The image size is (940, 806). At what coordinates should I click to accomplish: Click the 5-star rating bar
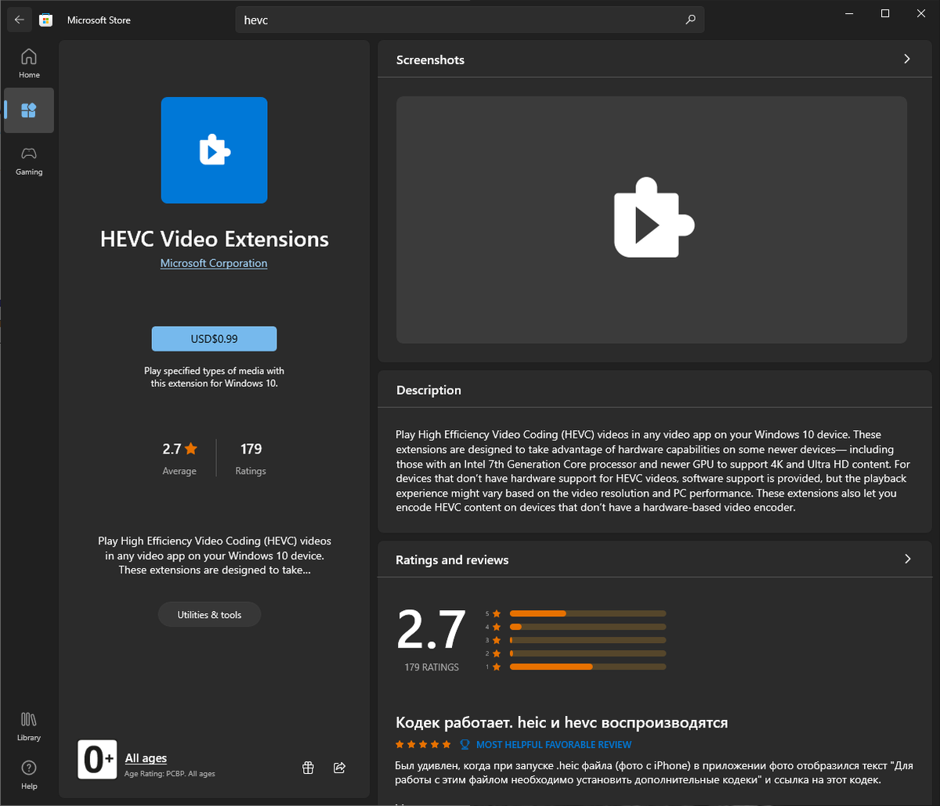tap(587, 613)
